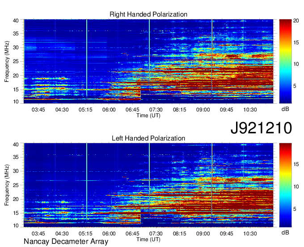The image size is (304, 247).
Task: Click the right-handed polarization spectrogram image
Action: click(148, 61)
